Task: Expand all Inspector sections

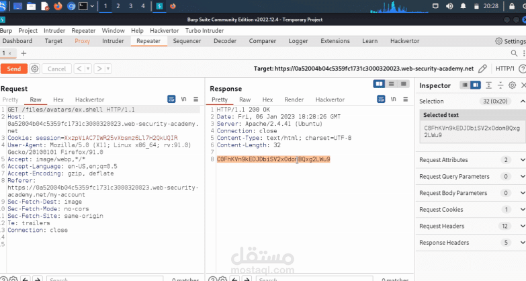Action: [x=489, y=85]
